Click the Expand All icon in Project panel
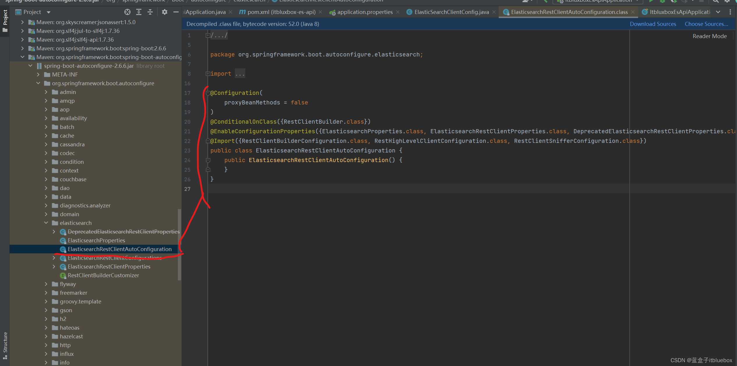 tap(139, 12)
